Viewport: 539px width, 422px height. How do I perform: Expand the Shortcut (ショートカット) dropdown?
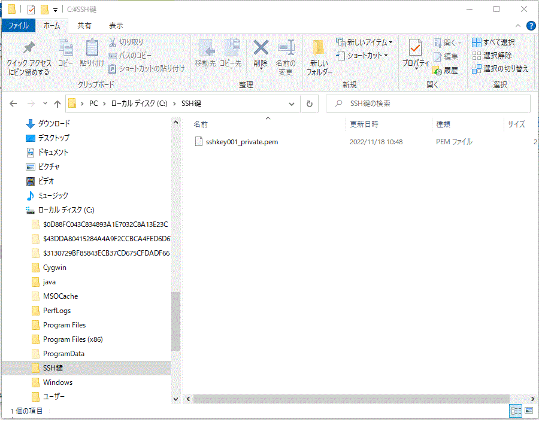pyautogui.click(x=362, y=56)
